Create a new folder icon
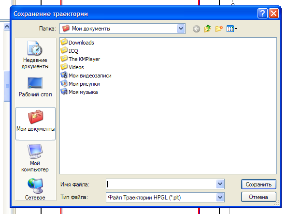 pos(219,29)
